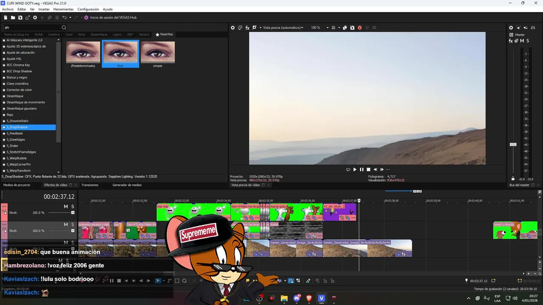Screen dimensions: 543x305
Task: Open Master Bus audio properties gear
Action: click(511, 28)
